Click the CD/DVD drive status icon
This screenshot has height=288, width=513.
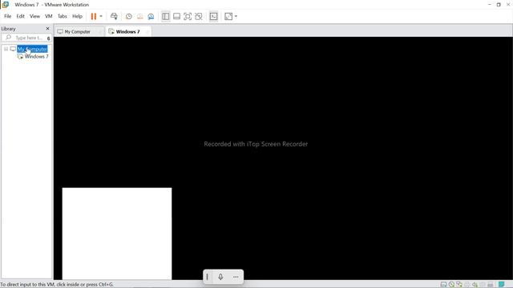(451, 285)
